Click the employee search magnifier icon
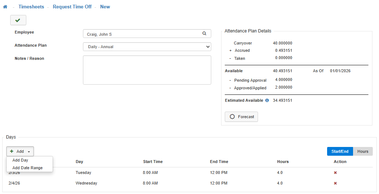The width and height of the screenshot is (379, 194). (204, 34)
